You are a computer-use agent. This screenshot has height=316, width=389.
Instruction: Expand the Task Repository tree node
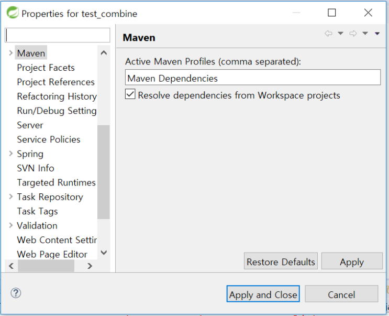(10, 197)
